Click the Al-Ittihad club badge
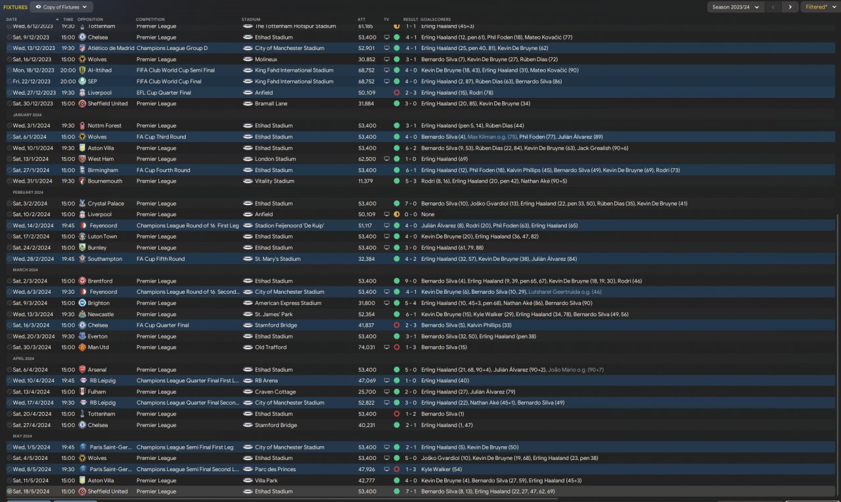 point(82,70)
